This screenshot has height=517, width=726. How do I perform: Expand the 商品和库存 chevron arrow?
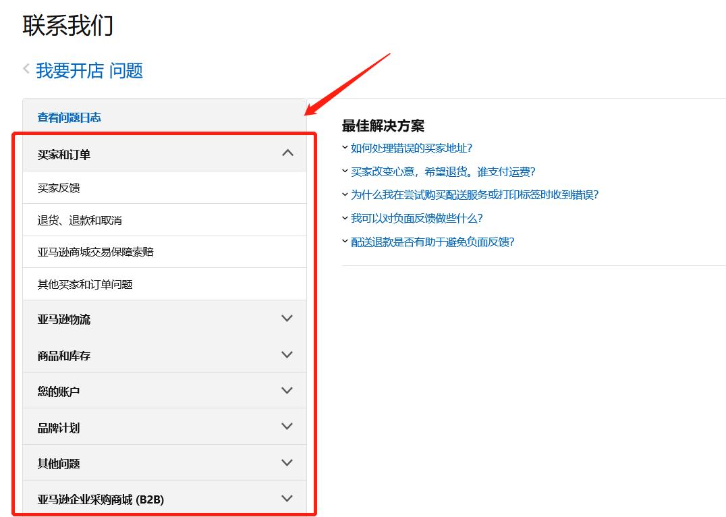[287, 355]
